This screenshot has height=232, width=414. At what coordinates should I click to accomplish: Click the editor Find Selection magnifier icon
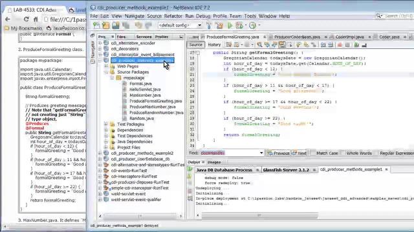point(259,45)
